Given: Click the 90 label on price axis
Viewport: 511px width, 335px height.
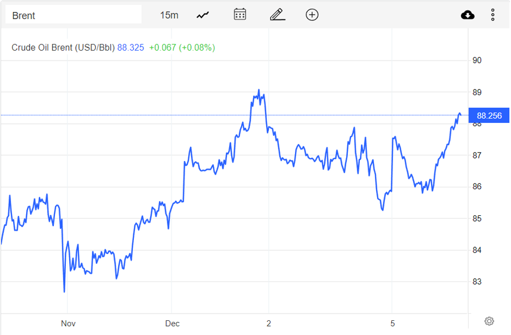Looking at the screenshot, I should [477, 60].
